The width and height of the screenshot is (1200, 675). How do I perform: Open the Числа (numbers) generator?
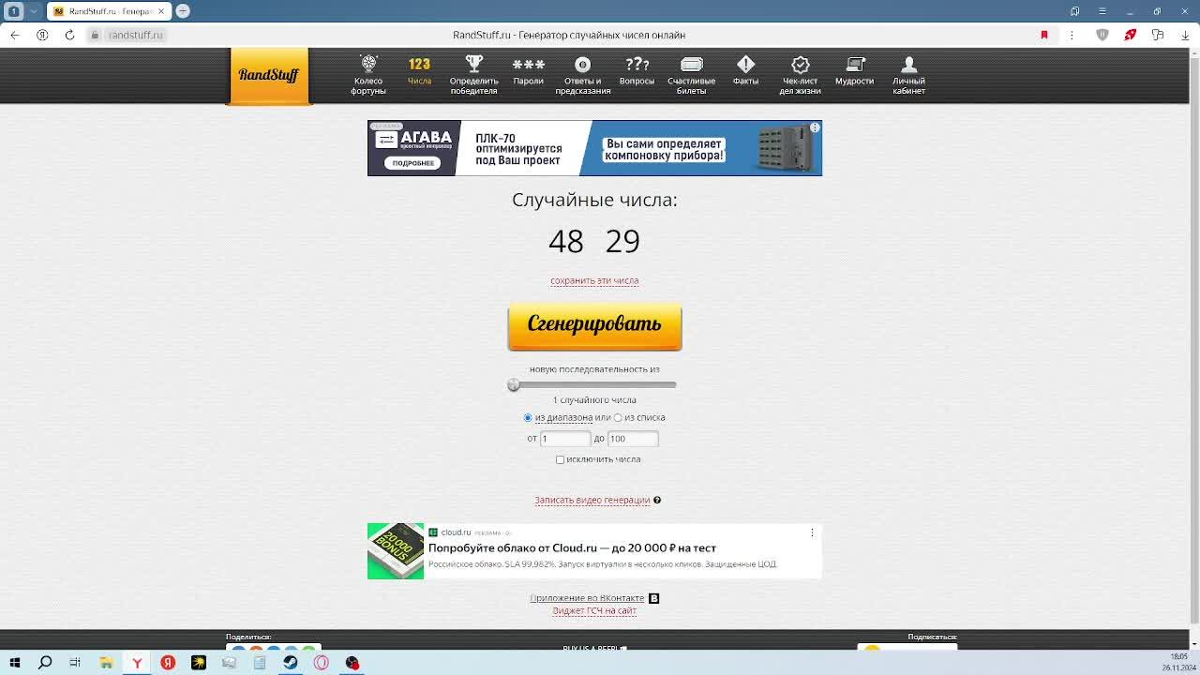click(x=419, y=70)
